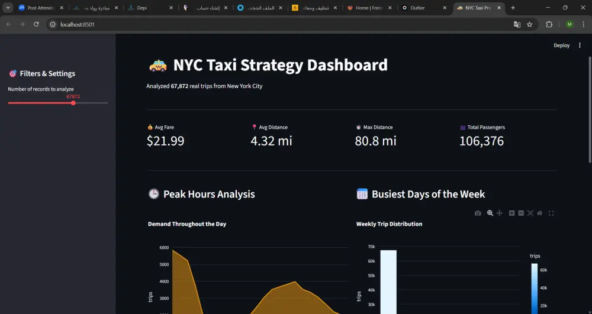Click the records slider thumb at 67872
The height and width of the screenshot is (314, 592).
(x=73, y=103)
